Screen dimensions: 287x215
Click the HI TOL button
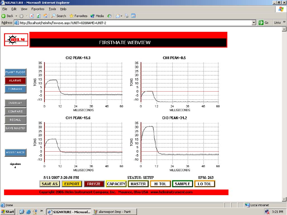pyautogui.click(x=160, y=184)
